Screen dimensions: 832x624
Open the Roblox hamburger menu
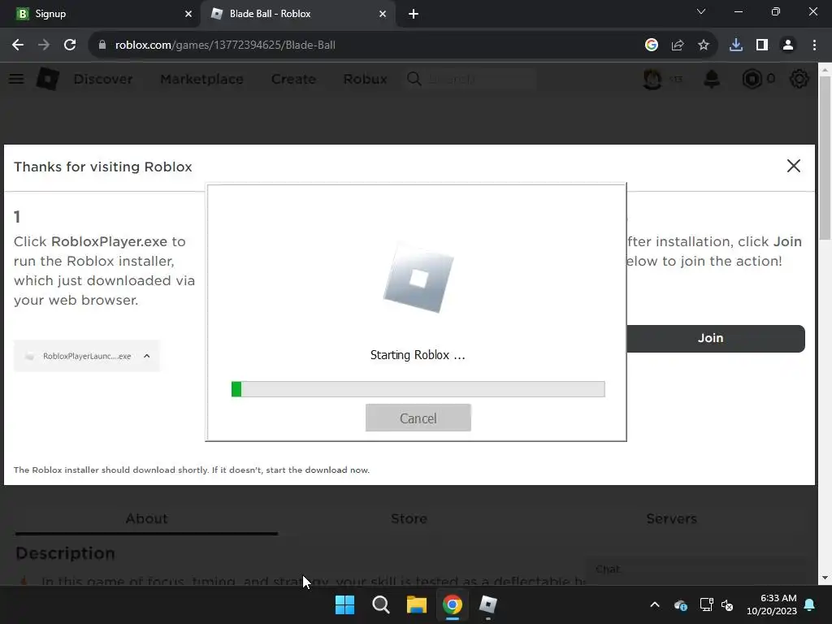point(16,79)
